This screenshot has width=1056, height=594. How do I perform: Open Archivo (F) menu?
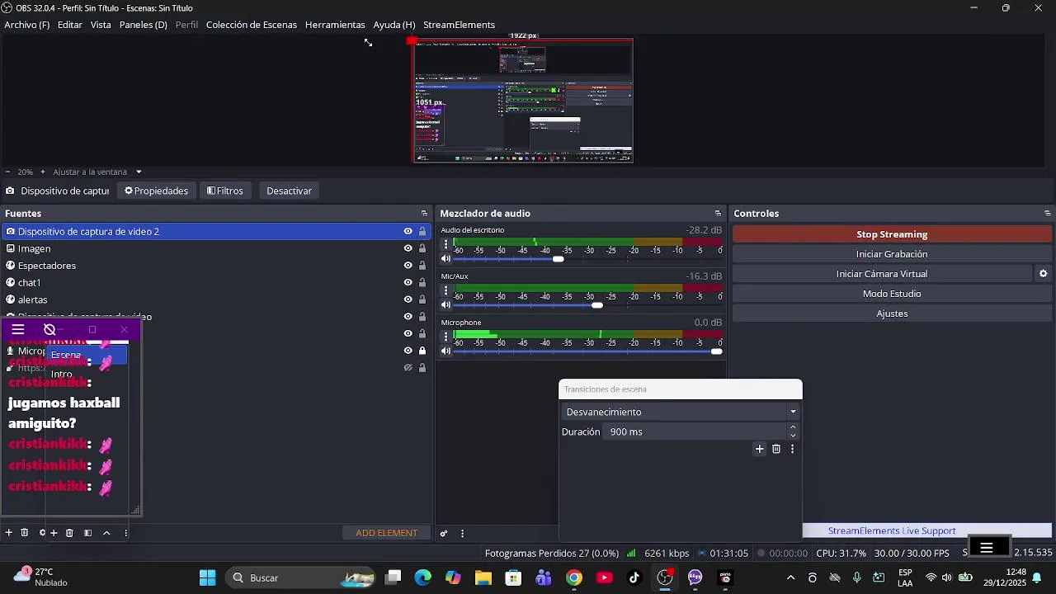point(26,25)
